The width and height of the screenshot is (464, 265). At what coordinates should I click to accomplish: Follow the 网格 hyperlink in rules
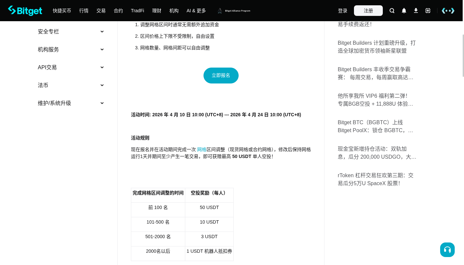click(x=202, y=149)
